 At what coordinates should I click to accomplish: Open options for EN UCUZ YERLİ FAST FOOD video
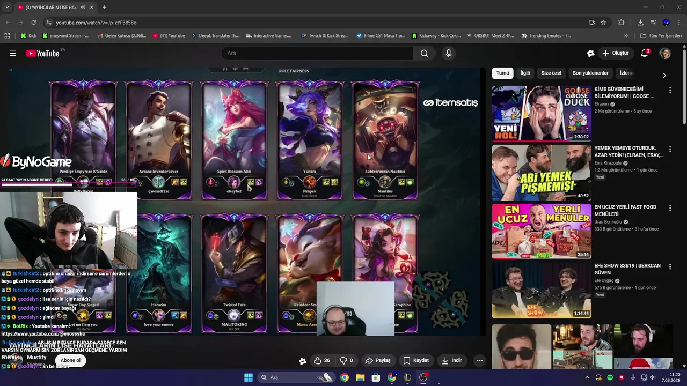click(x=670, y=208)
